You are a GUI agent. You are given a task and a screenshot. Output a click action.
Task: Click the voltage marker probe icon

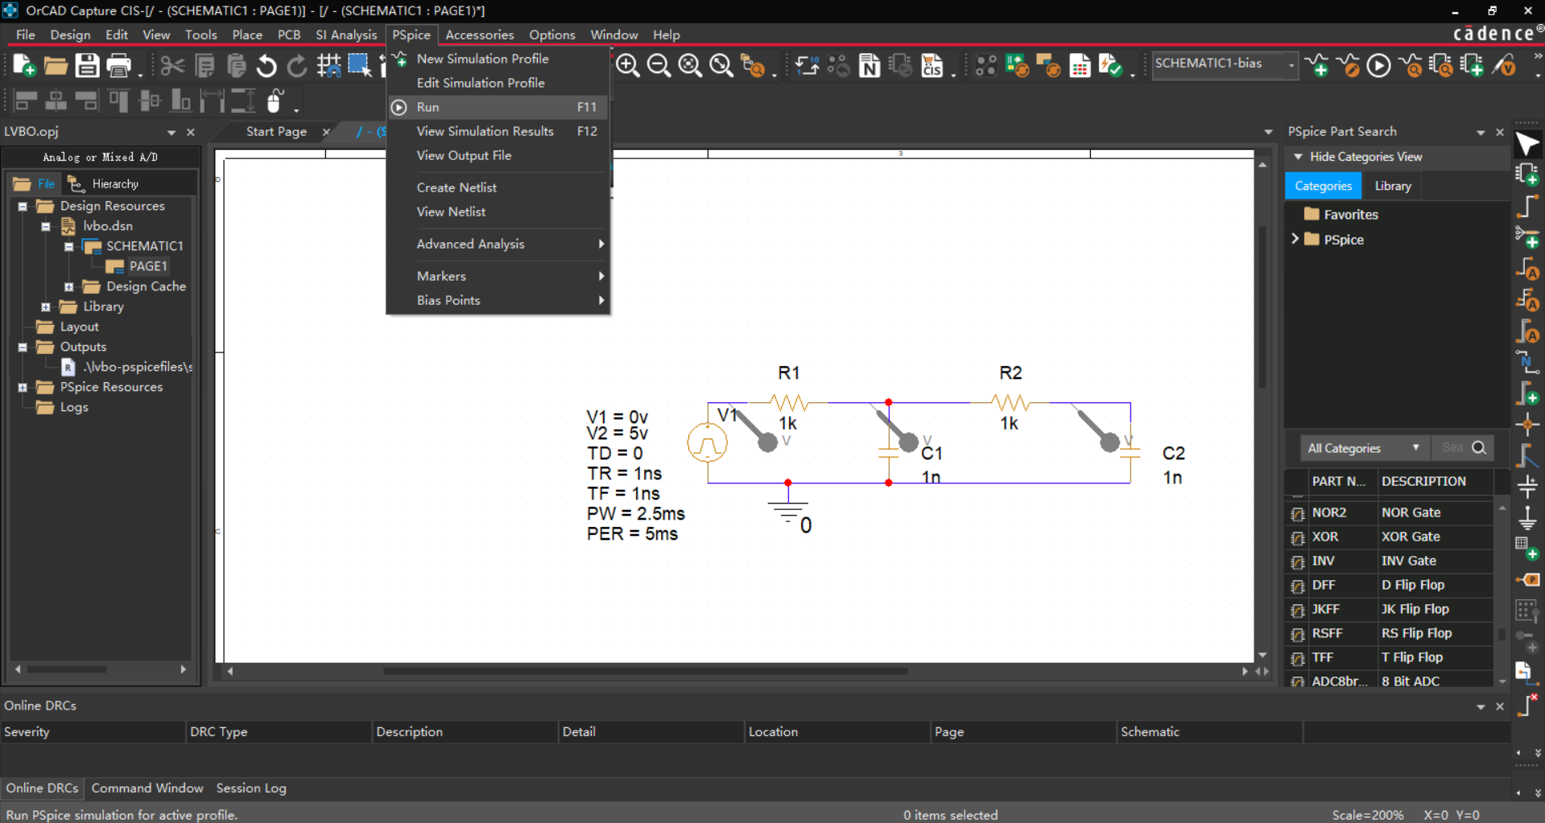point(1504,65)
